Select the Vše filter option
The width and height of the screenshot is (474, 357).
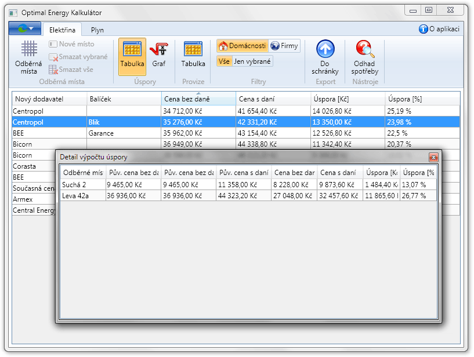(x=224, y=61)
